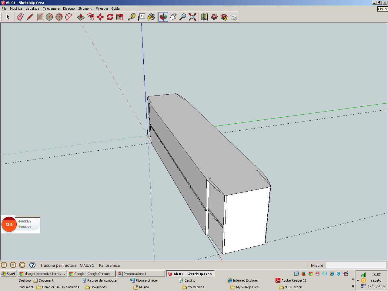The image size is (388, 291).
Task: Click the Zoom Extents tool
Action: click(192, 17)
